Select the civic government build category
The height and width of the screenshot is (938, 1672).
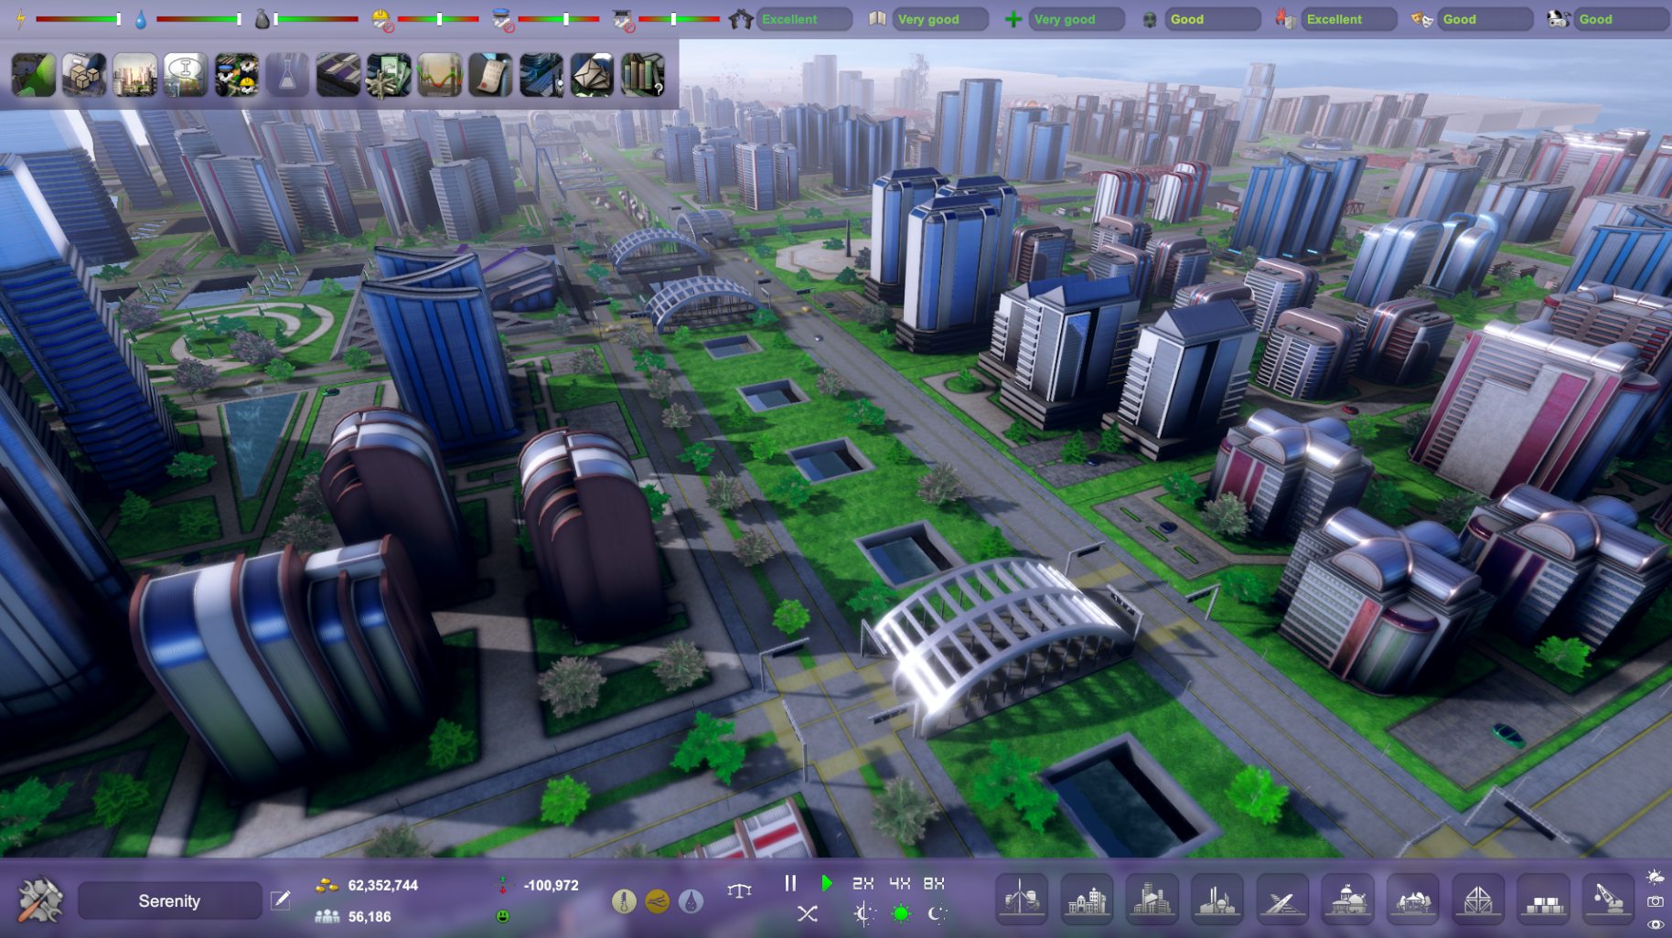click(x=1347, y=899)
